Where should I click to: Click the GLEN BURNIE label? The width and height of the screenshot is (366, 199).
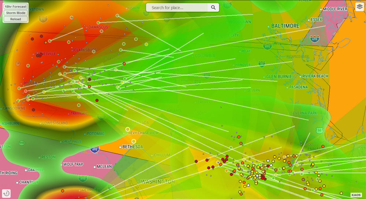coord(279,77)
